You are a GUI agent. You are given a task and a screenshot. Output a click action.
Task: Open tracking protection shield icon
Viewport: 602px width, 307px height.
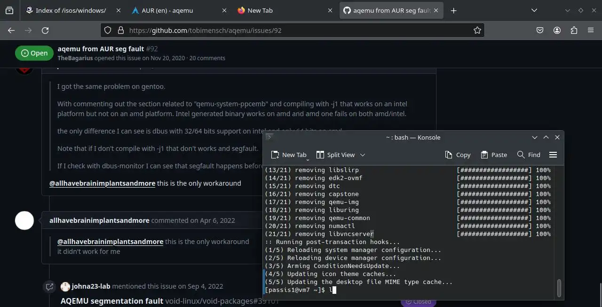click(108, 30)
